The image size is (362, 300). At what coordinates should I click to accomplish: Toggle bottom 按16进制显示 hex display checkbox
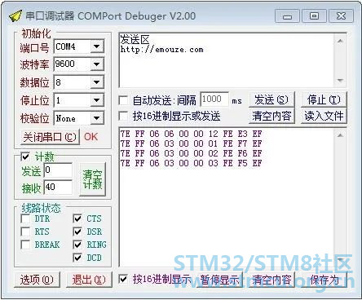click(123, 279)
